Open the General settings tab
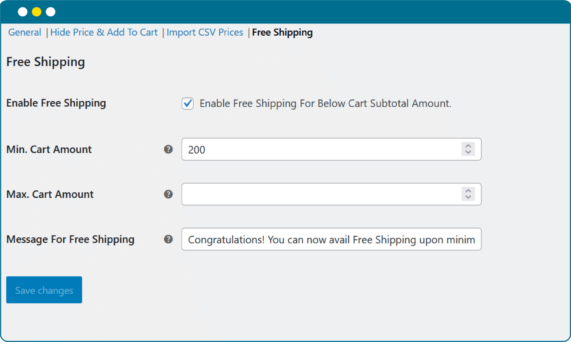This screenshot has height=342, width=571. tap(25, 32)
